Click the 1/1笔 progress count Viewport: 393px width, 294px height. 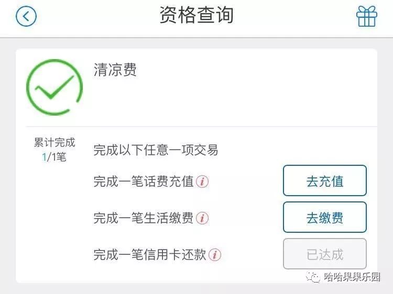54,156
